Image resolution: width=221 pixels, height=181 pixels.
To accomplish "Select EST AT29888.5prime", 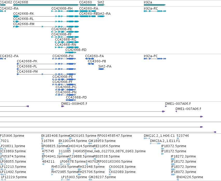I will pyautogui.click(x=81, y=156).
